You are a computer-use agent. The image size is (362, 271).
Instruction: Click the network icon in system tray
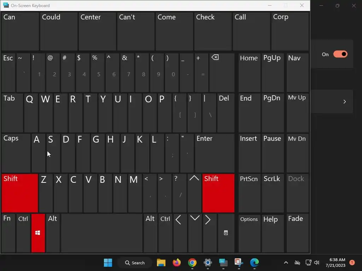coord(308,263)
